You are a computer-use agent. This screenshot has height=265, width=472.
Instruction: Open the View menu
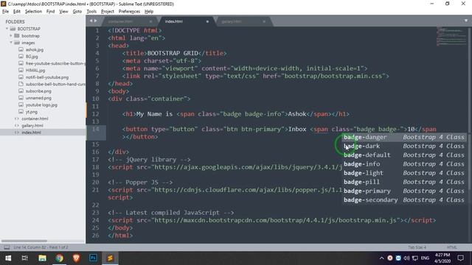coord(63,12)
